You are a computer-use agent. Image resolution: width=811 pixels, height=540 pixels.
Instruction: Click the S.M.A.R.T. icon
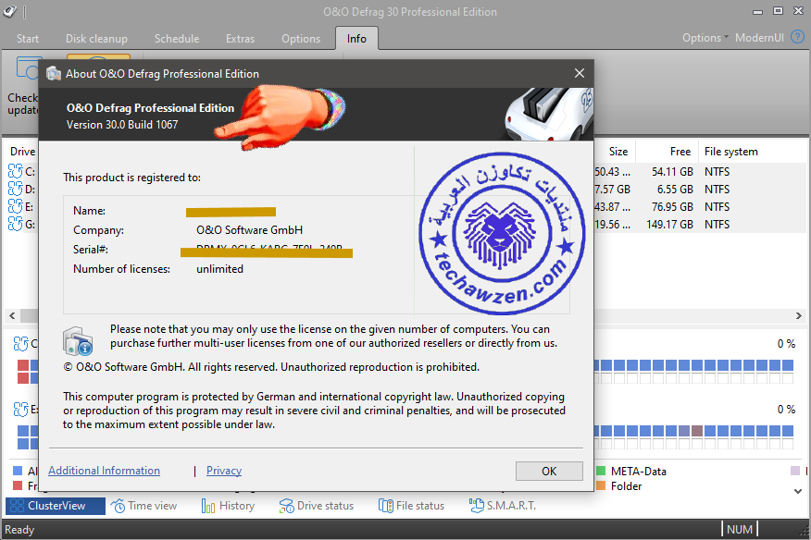pos(477,506)
